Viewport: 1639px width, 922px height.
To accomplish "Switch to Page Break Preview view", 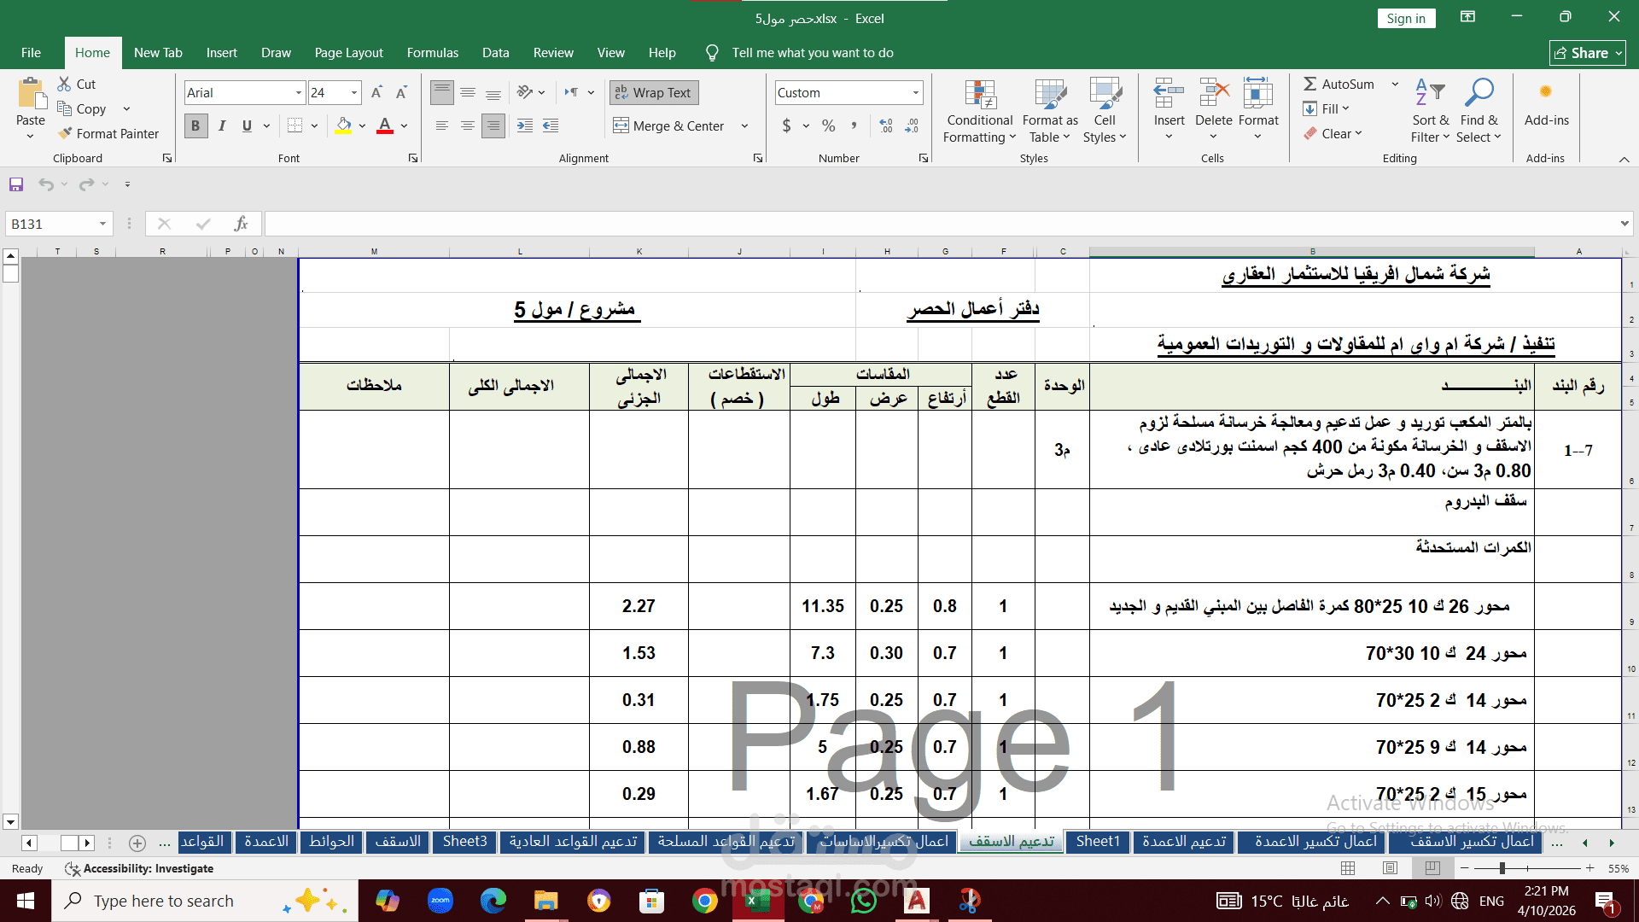I will (x=1432, y=868).
